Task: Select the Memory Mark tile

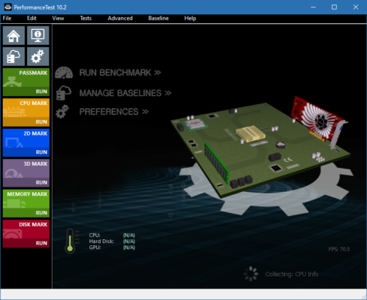Action: 26,199
